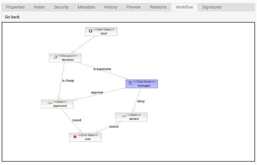This screenshot has width=257, height=165.
Task: Click the 'is cheap' transition label
Action: pos(68,80)
